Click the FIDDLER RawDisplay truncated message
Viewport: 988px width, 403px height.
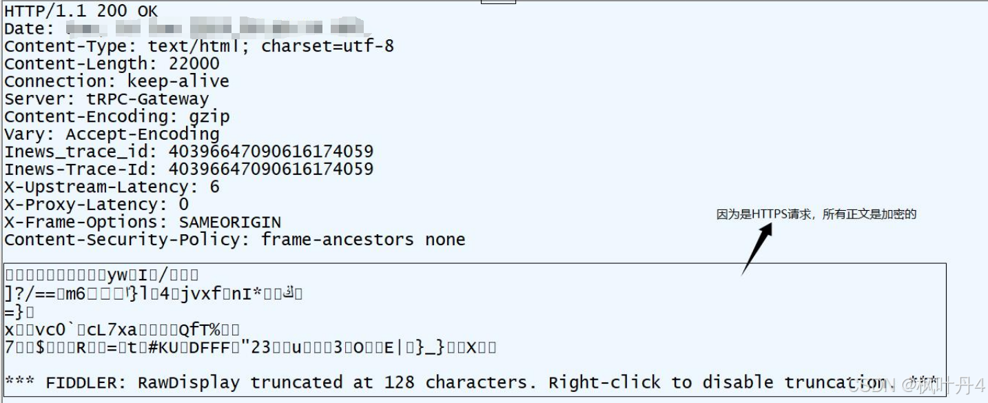(471, 382)
